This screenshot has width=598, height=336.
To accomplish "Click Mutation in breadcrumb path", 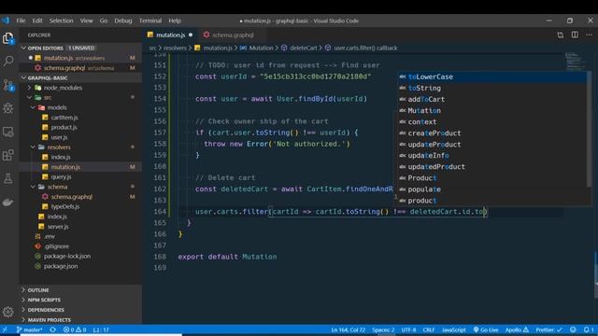I will coord(262,48).
